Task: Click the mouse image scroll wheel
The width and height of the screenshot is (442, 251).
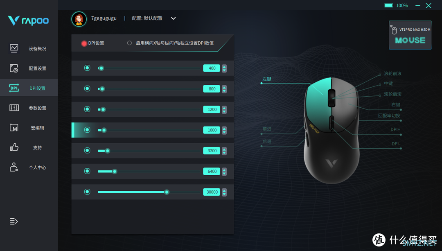Action: pyautogui.click(x=331, y=98)
